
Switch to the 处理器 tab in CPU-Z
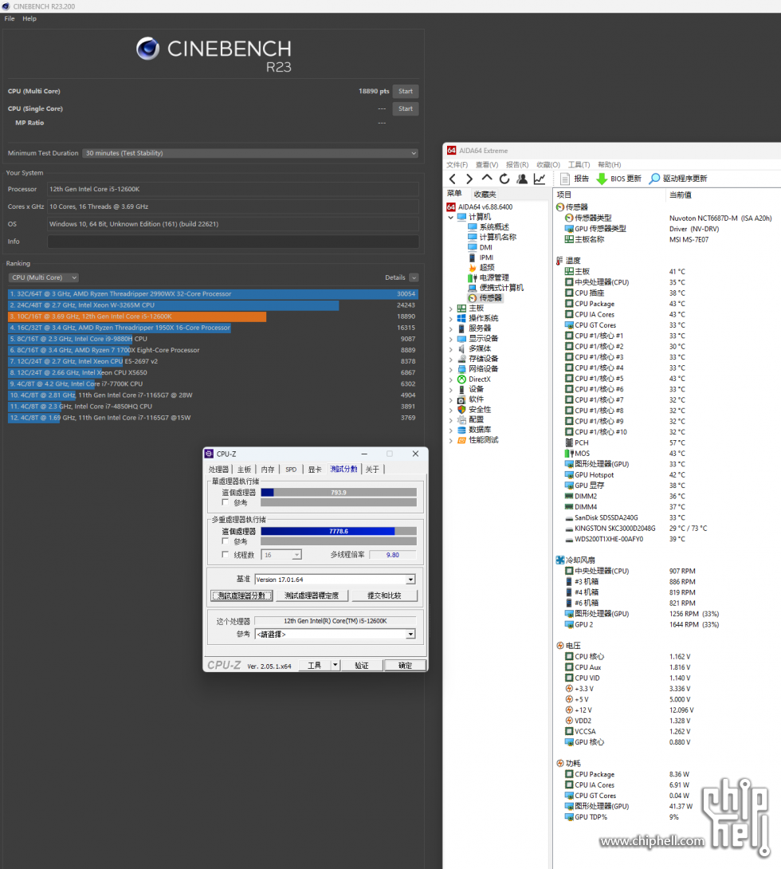click(218, 470)
